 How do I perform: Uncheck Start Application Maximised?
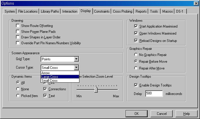(136, 26)
